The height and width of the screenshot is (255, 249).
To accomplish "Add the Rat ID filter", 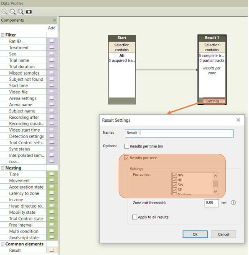I will (52, 41).
